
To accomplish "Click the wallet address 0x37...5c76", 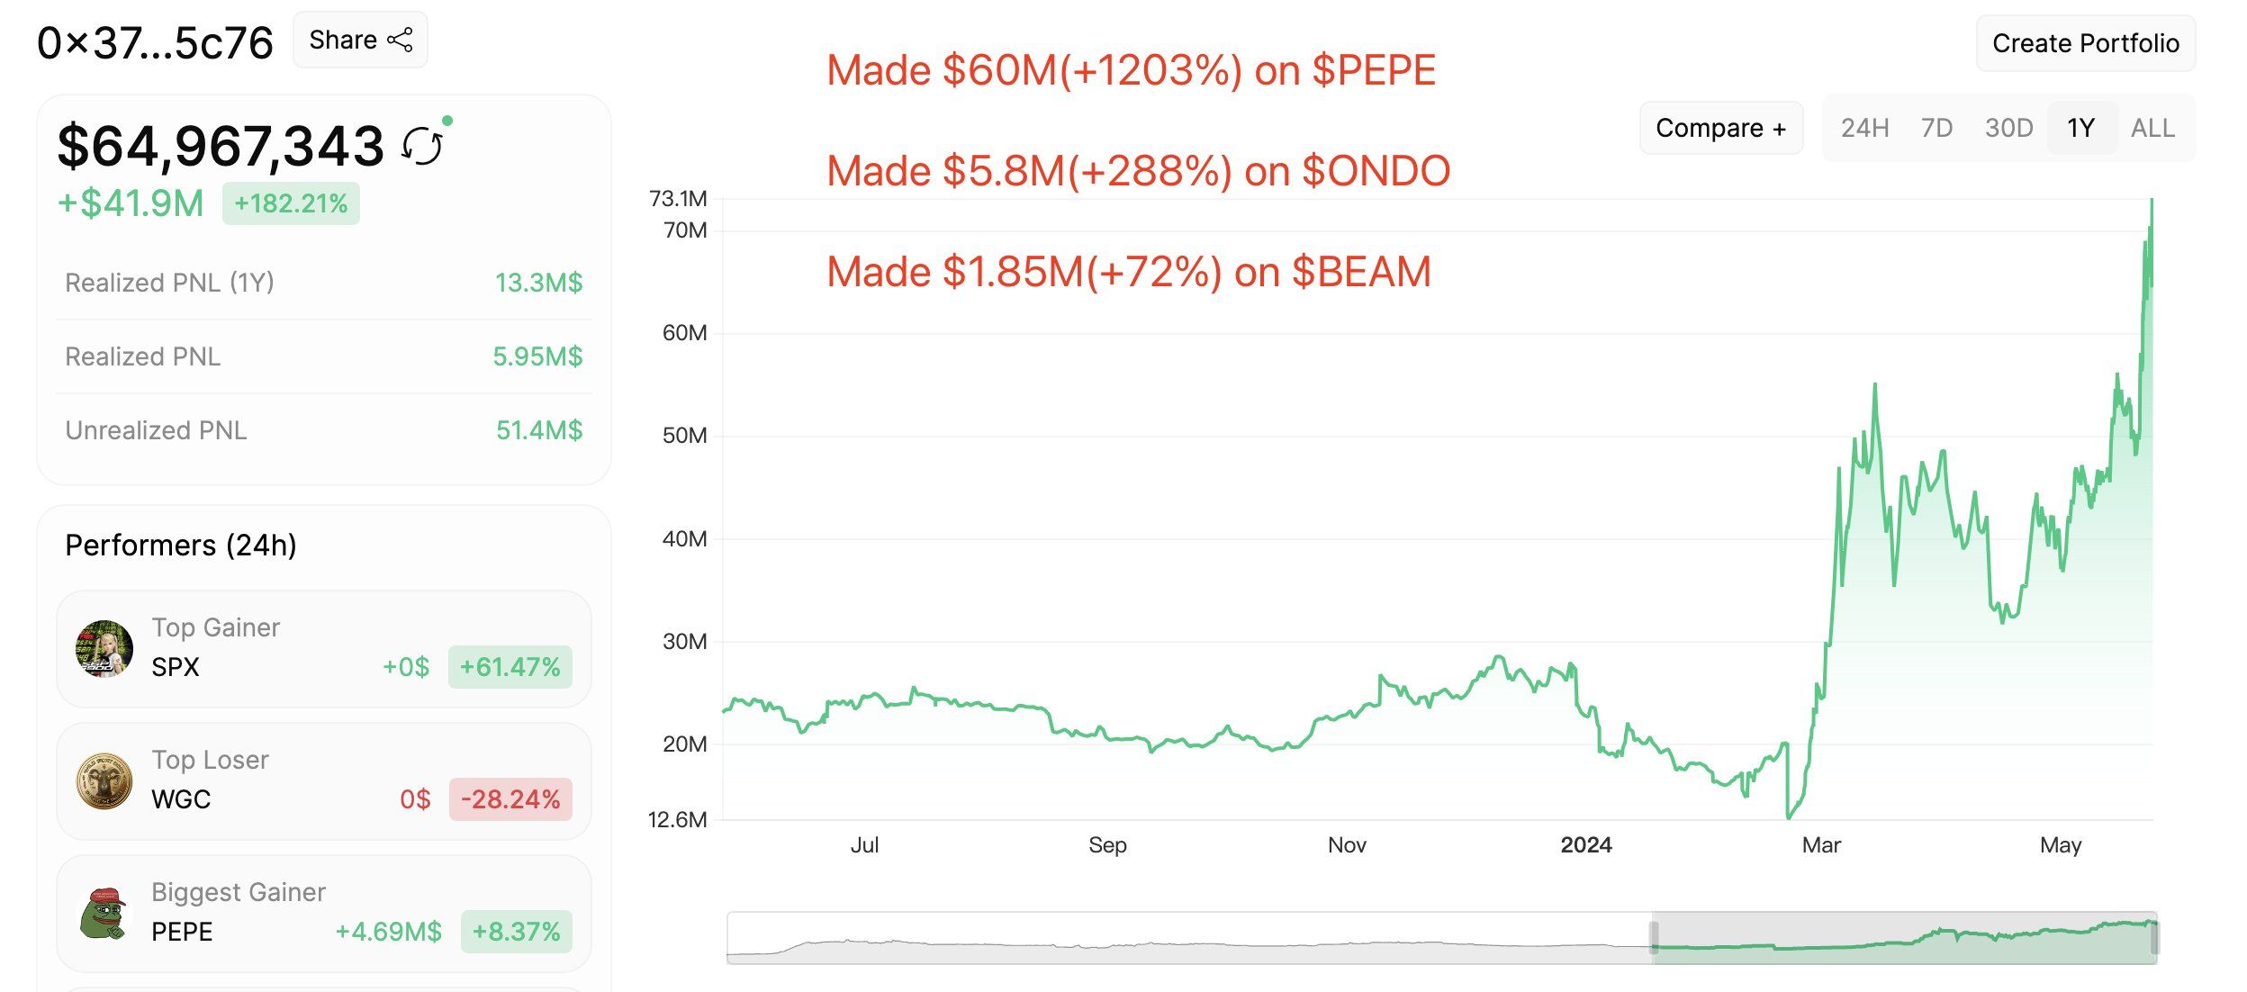I will point(155,43).
